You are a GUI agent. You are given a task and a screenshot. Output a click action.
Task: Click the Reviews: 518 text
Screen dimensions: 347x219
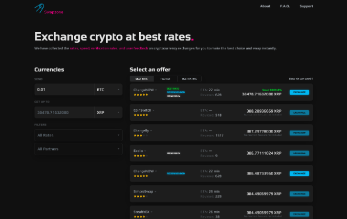point(211,115)
